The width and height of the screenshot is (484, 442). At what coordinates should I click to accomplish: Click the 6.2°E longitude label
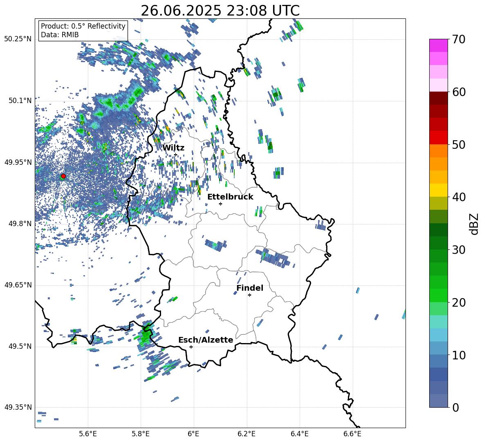coord(246,434)
